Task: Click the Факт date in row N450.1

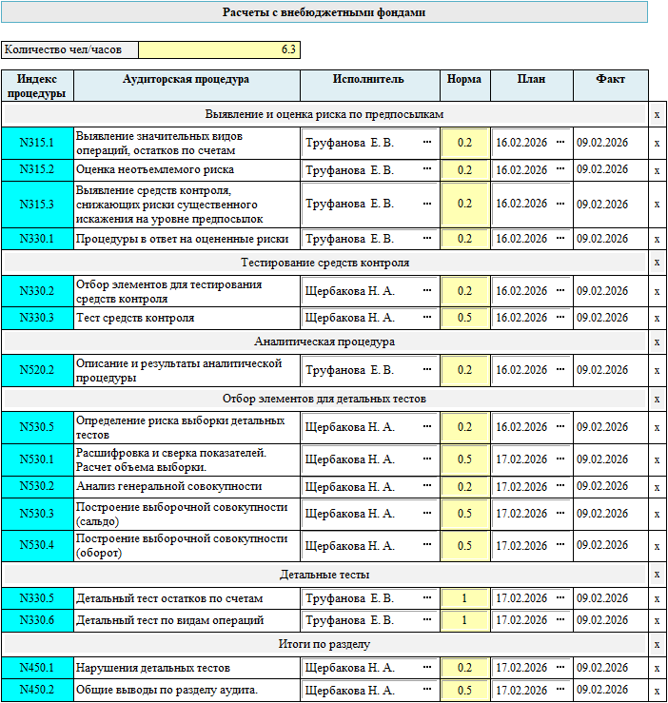Action: click(602, 668)
